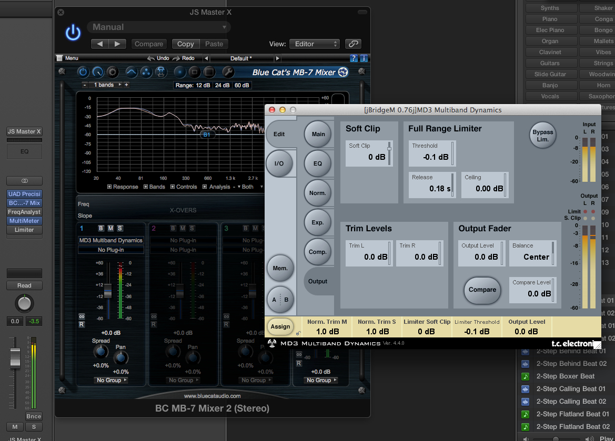Viewport: 615px width, 441px height.
Task: Switch to the Comp. page in MD3
Action: [318, 252]
